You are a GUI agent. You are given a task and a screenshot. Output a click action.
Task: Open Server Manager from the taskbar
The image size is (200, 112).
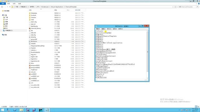coord(8,110)
